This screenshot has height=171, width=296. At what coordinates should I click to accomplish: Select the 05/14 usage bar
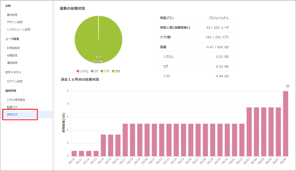coord(103,145)
